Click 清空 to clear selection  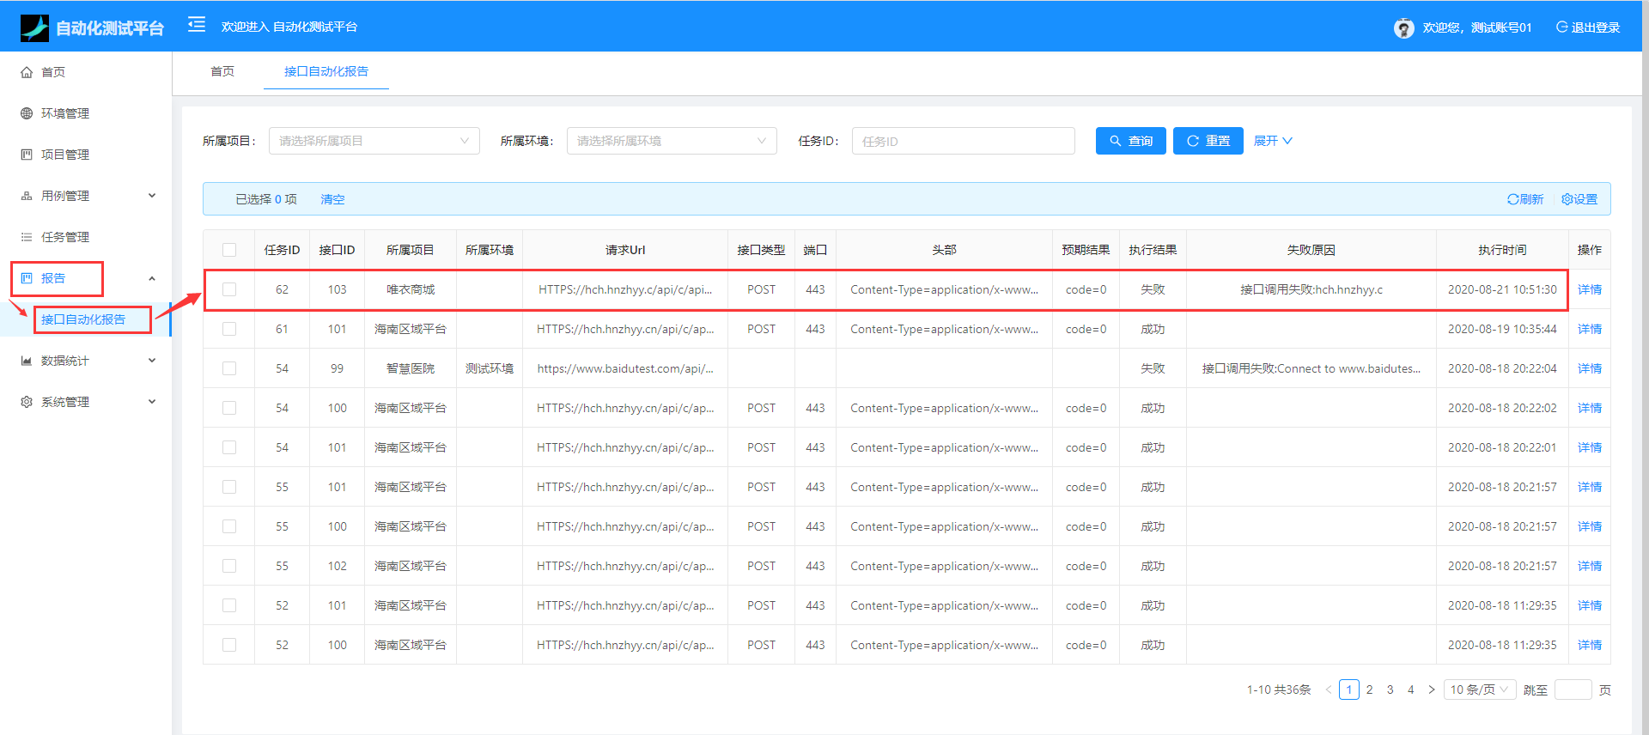tap(332, 199)
